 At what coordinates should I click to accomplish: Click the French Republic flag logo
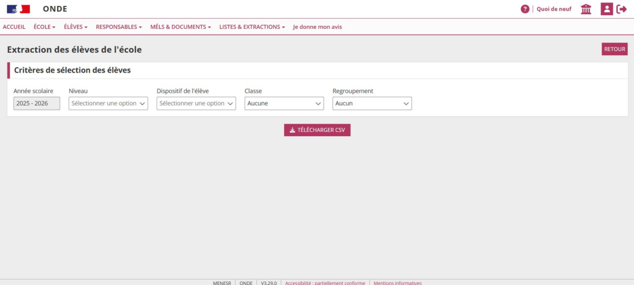pyautogui.click(x=18, y=9)
